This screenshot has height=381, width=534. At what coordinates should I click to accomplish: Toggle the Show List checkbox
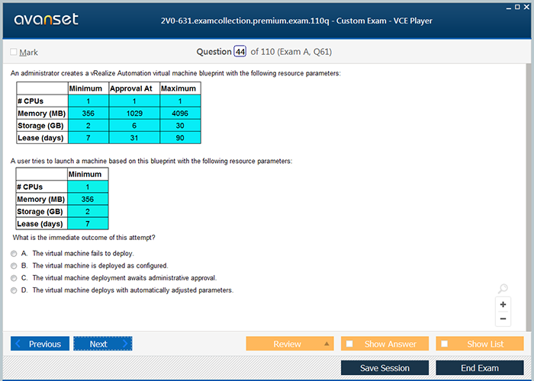[x=445, y=344]
